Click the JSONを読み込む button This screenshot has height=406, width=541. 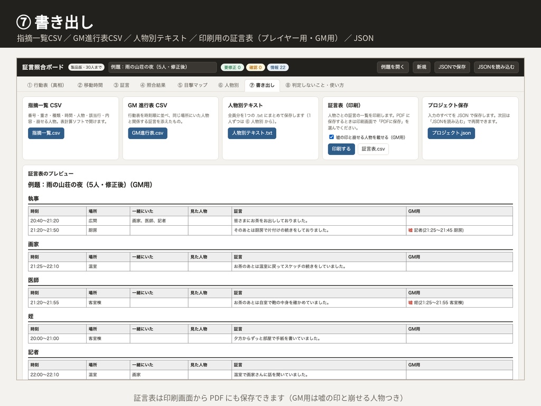tap(496, 67)
